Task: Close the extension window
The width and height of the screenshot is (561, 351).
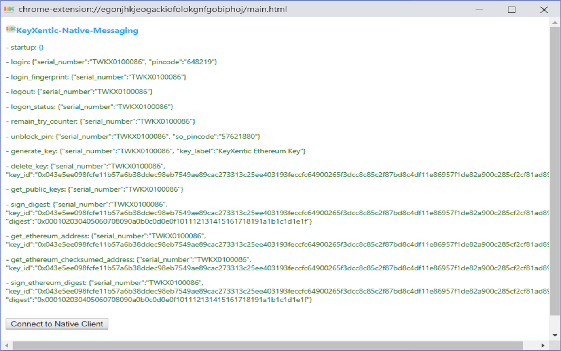Action: click(x=544, y=9)
